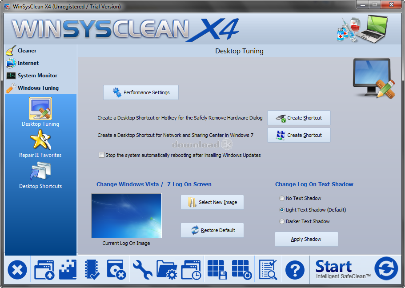This screenshot has width=405, height=288.
Task: Click the window with up-arrow icon in bottom toolbar
Action: tap(44, 270)
